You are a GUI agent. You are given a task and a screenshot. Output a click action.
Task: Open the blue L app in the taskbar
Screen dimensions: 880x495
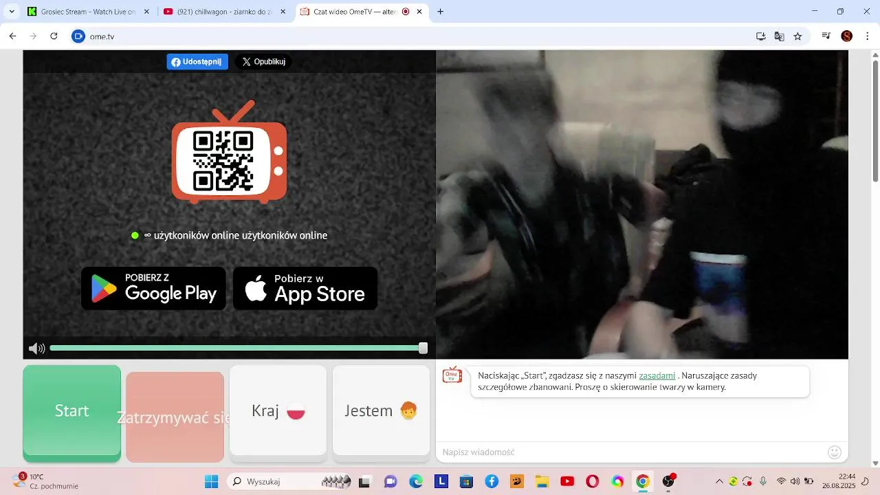(441, 481)
